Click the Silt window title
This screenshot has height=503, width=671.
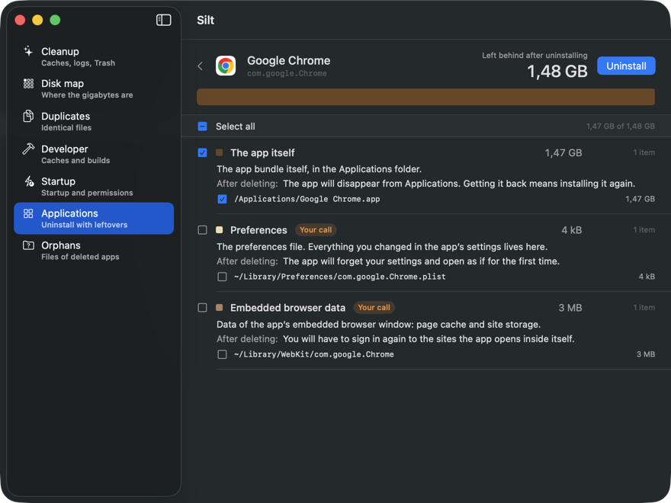[205, 20]
